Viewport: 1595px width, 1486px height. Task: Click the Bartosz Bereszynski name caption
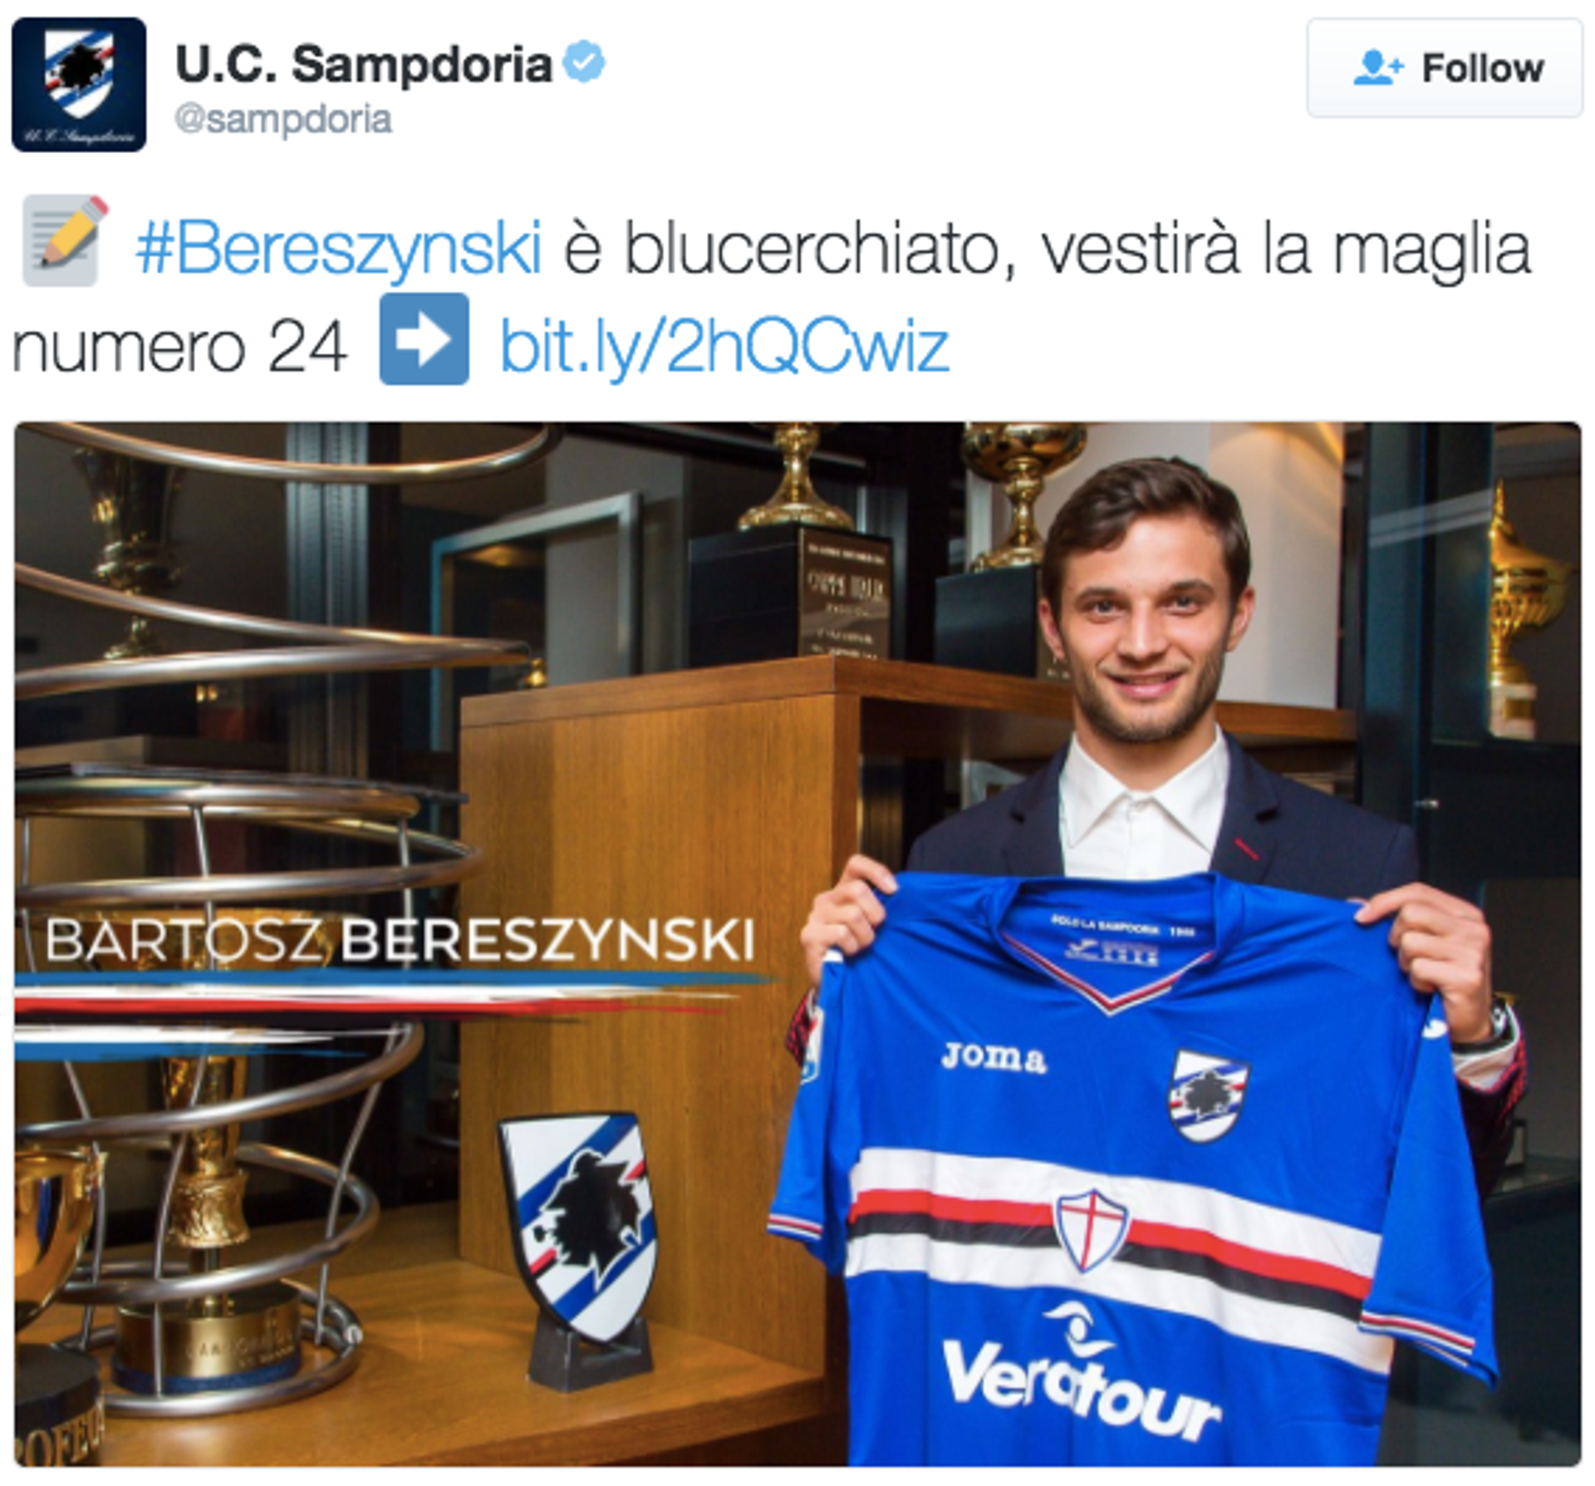click(x=400, y=940)
